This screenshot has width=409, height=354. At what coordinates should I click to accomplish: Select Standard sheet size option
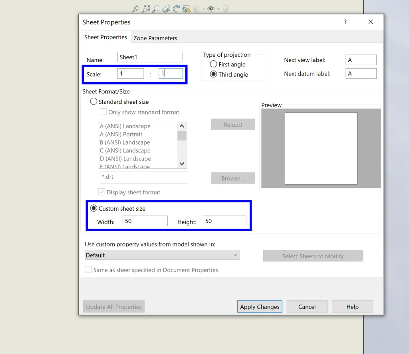(x=119, y=101)
